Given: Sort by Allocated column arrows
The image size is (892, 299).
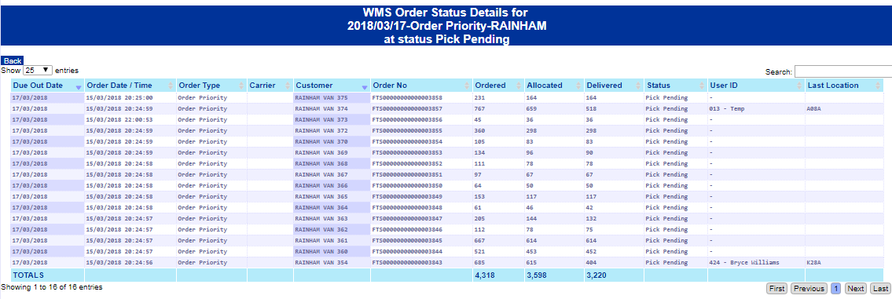Looking at the screenshot, I should point(578,86).
